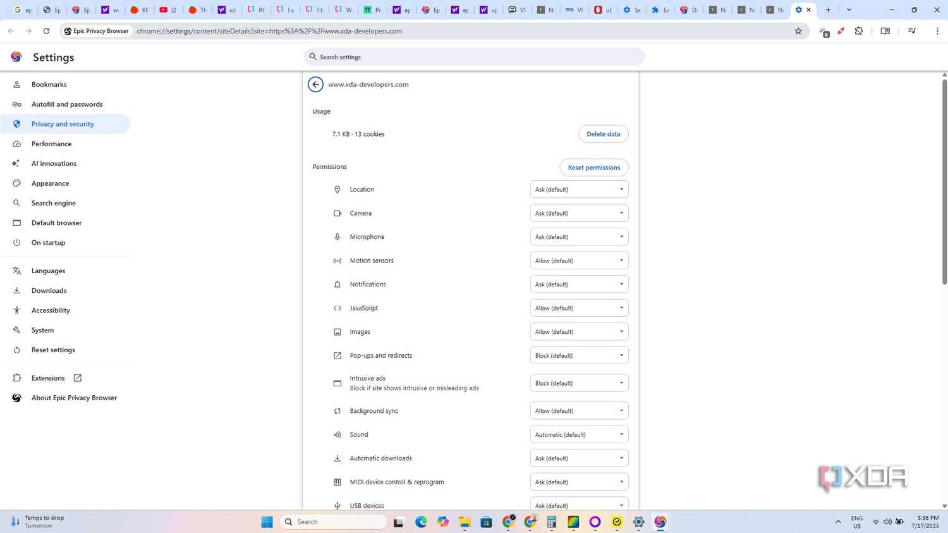Click the address bar URL

[x=269, y=31]
